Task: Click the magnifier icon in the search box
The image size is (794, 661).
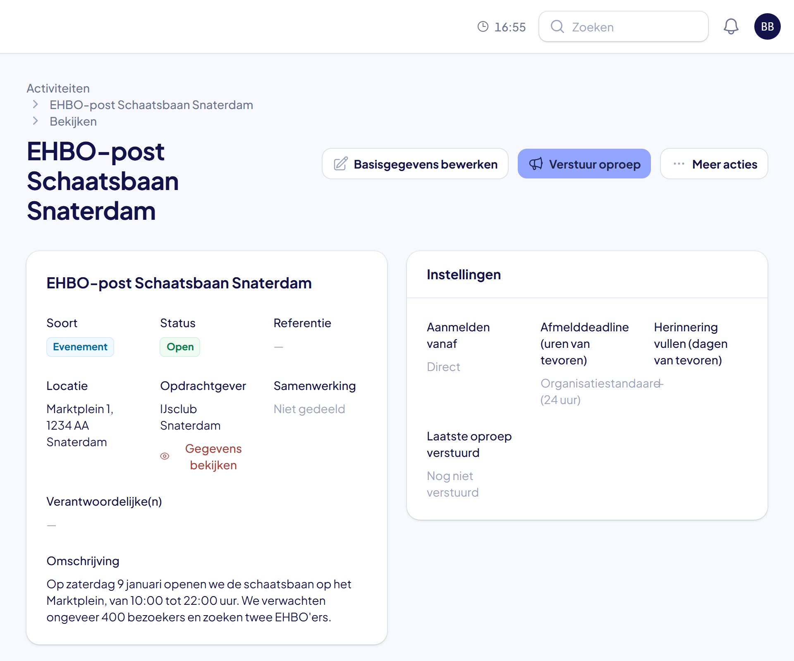Action: (x=557, y=26)
